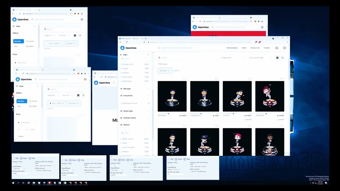
Task: Open Brave browser from taskbar
Action: (x=49, y=183)
